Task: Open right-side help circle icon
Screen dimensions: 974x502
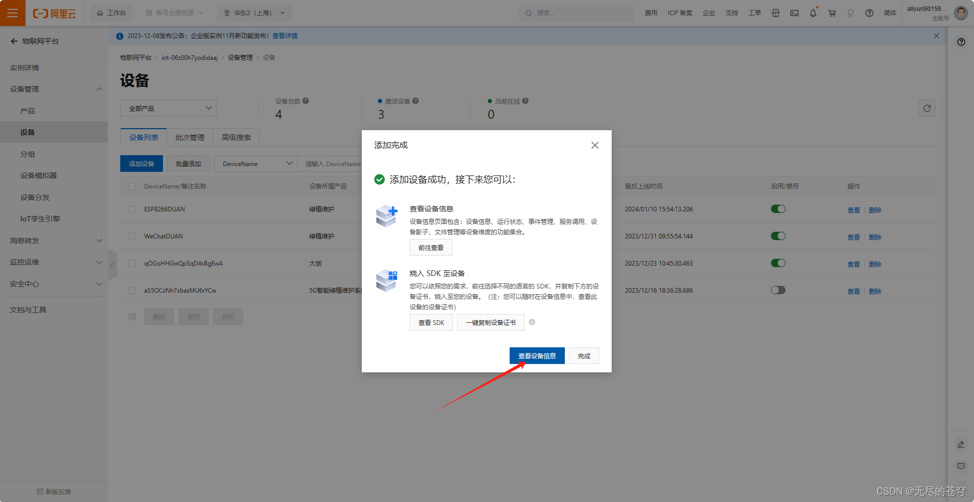Action: tap(961, 42)
